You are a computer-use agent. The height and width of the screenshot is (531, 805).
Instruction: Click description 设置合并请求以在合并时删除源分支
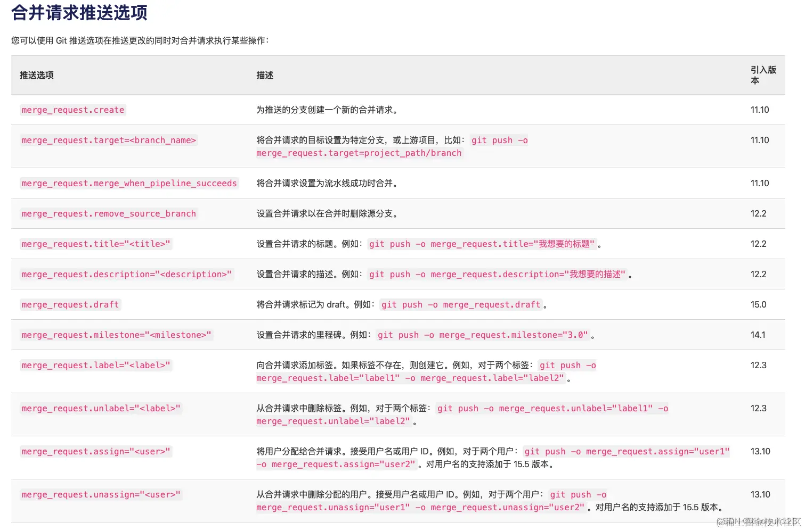pyautogui.click(x=328, y=213)
